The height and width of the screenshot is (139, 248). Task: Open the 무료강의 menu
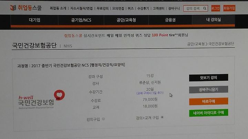point(103,8)
